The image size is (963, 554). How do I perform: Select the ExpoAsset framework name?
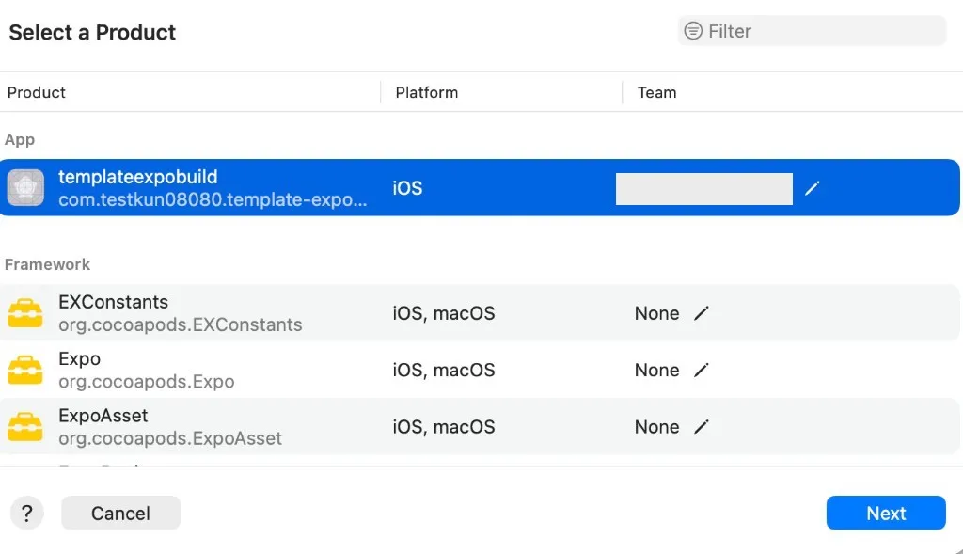click(x=103, y=416)
